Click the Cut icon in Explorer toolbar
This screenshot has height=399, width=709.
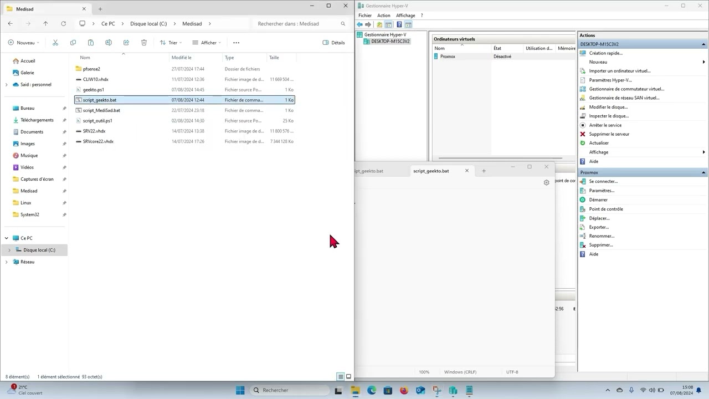click(55, 43)
